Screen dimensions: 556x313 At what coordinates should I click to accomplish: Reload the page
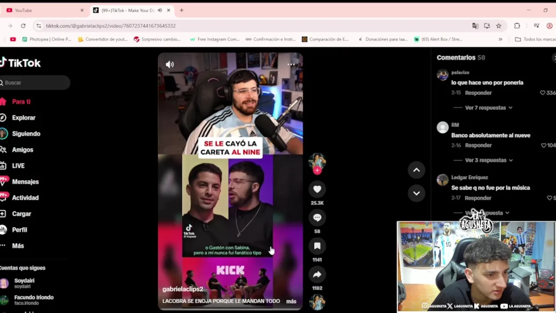click(23, 26)
